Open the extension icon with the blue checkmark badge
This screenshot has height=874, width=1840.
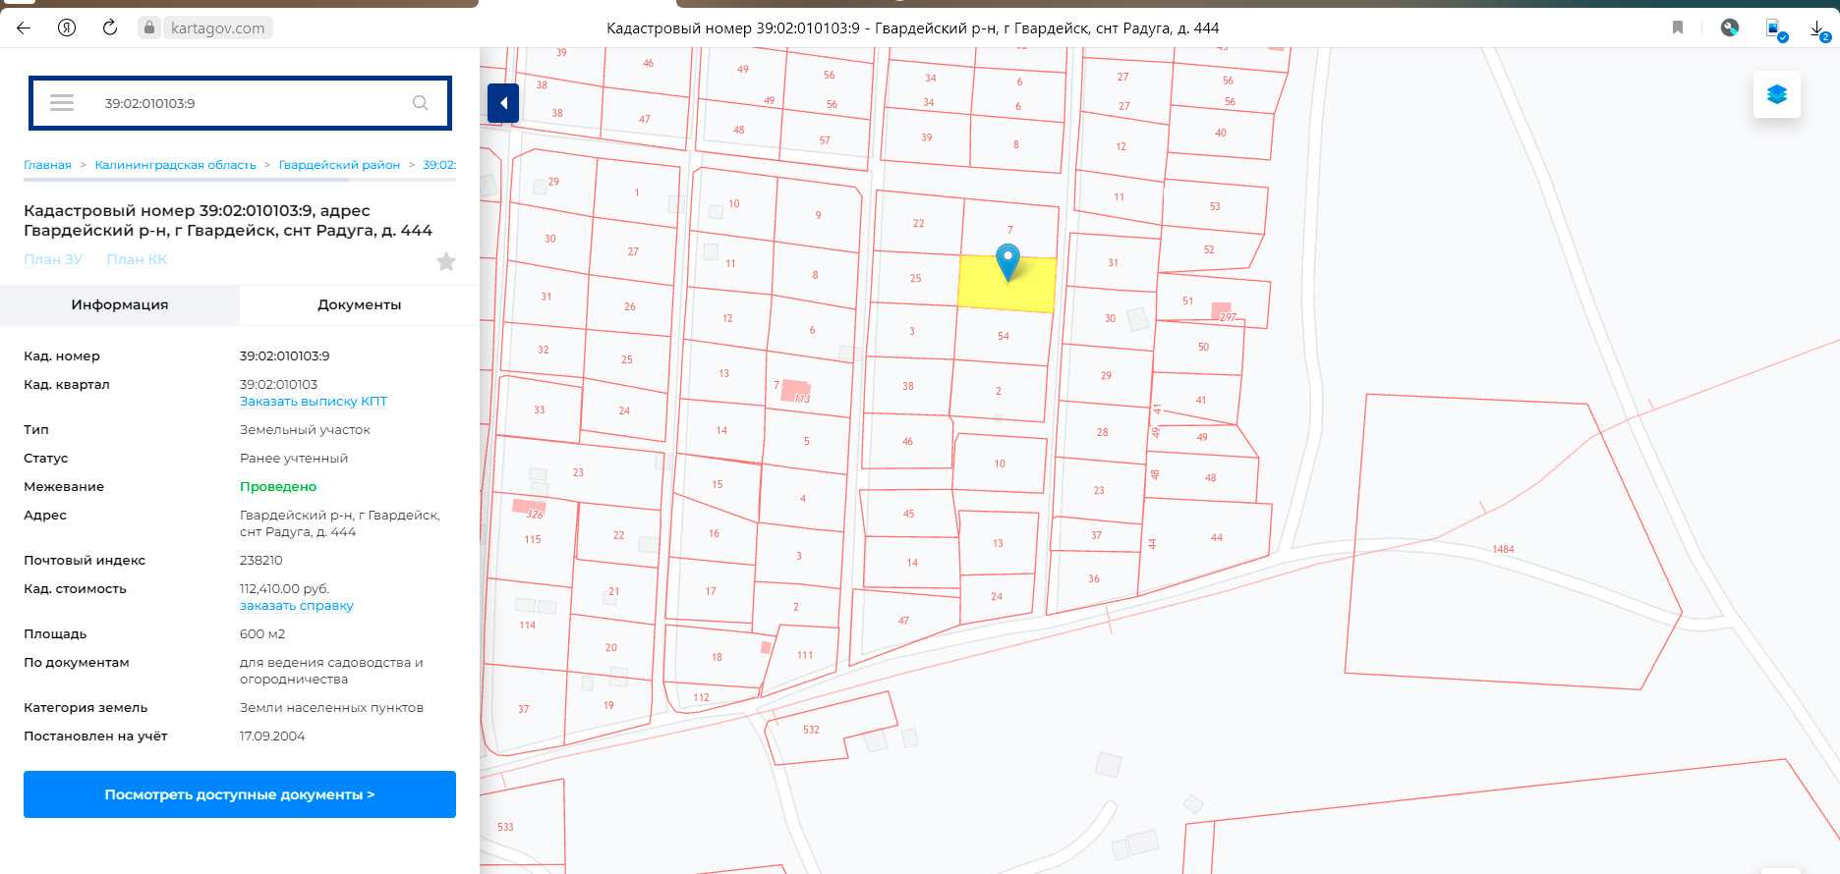tap(1776, 29)
